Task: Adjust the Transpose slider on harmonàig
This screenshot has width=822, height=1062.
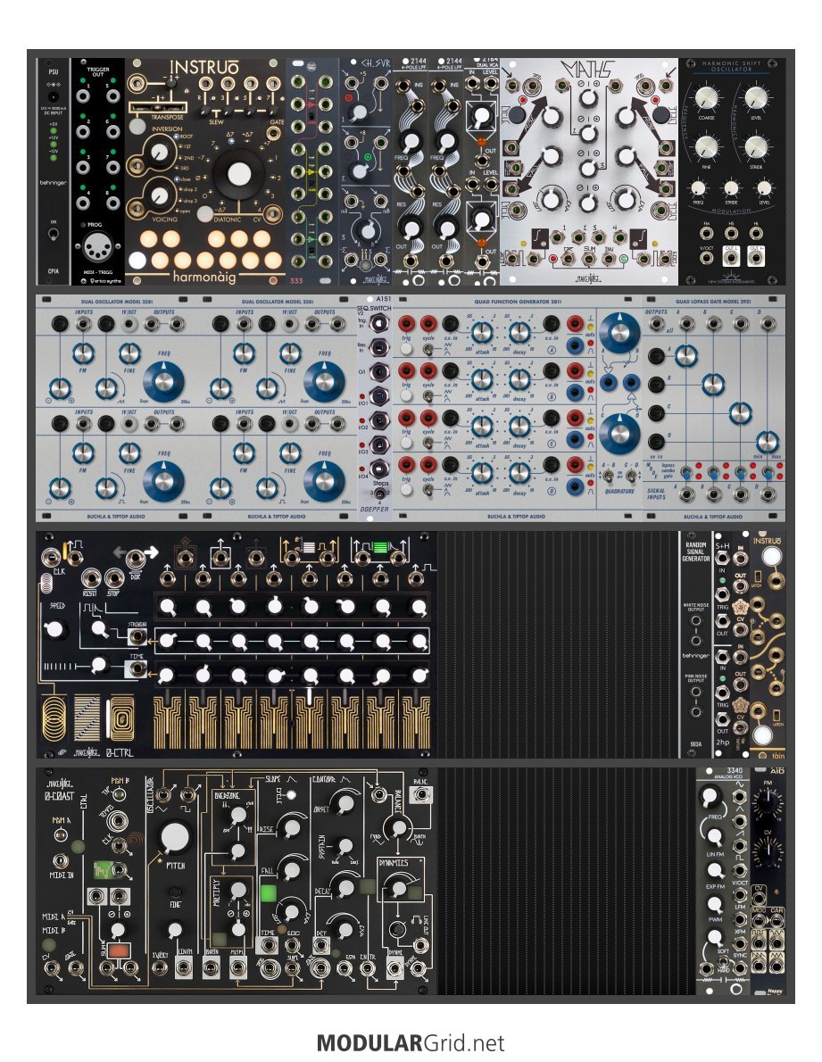Action: point(157,108)
